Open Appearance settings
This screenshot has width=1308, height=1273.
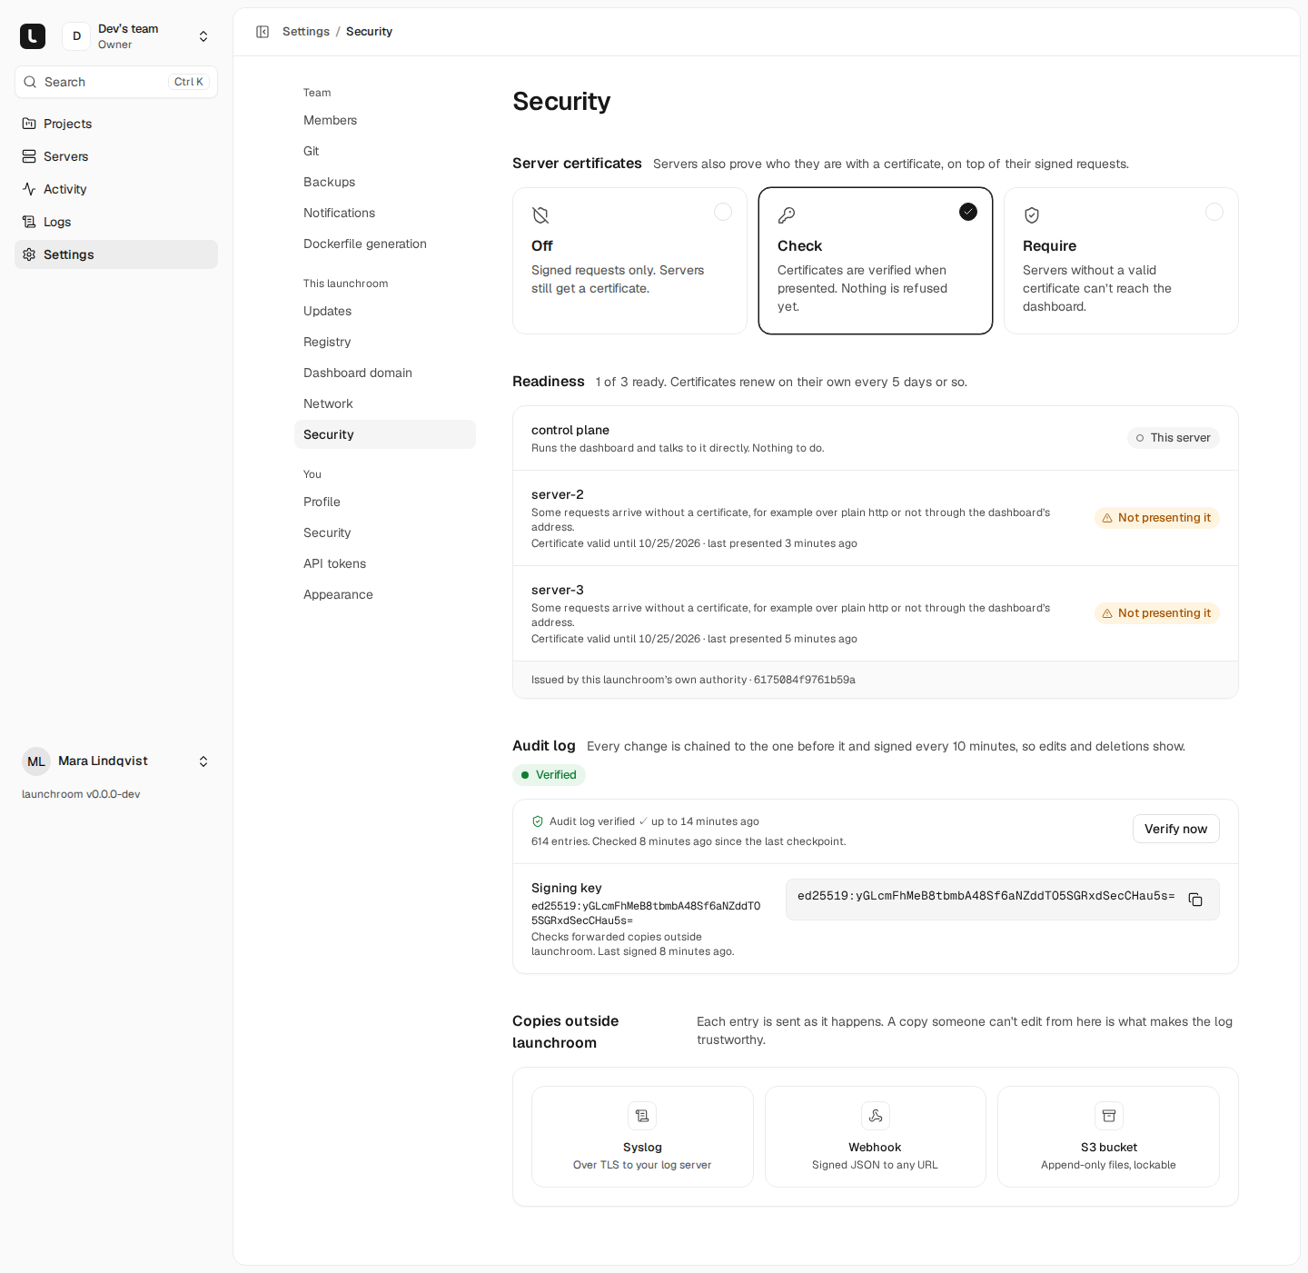pos(385,594)
